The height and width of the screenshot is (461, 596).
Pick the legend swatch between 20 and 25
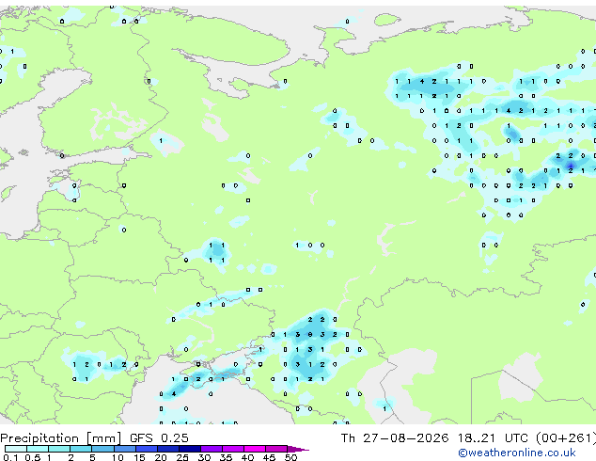point(168,449)
